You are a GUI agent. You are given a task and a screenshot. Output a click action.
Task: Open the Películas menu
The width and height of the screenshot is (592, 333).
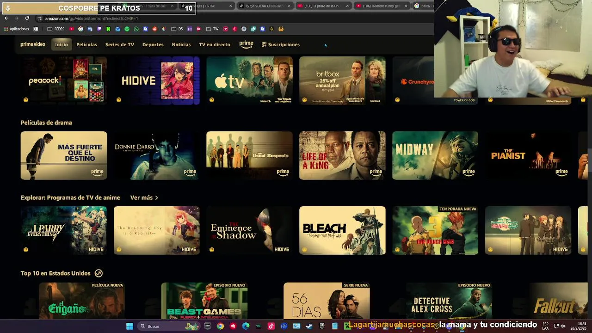pyautogui.click(x=86, y=44)
